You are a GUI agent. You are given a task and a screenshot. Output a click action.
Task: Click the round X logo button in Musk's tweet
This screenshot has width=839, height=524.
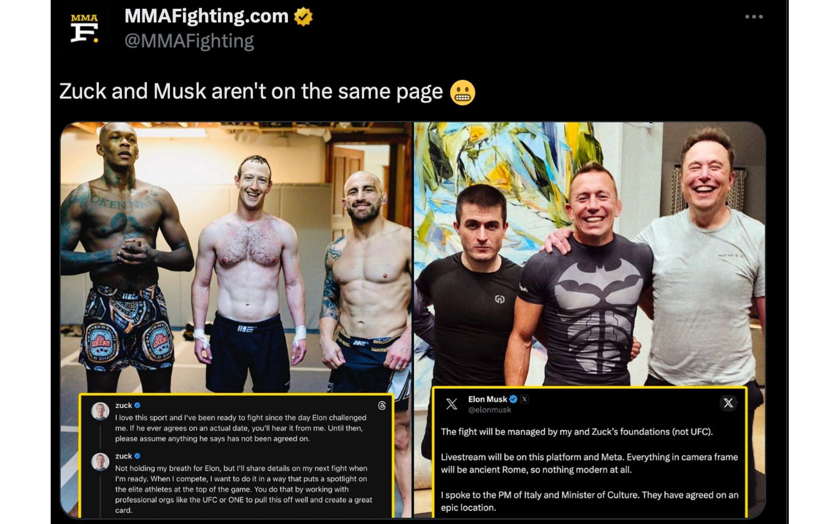[728, 403]
